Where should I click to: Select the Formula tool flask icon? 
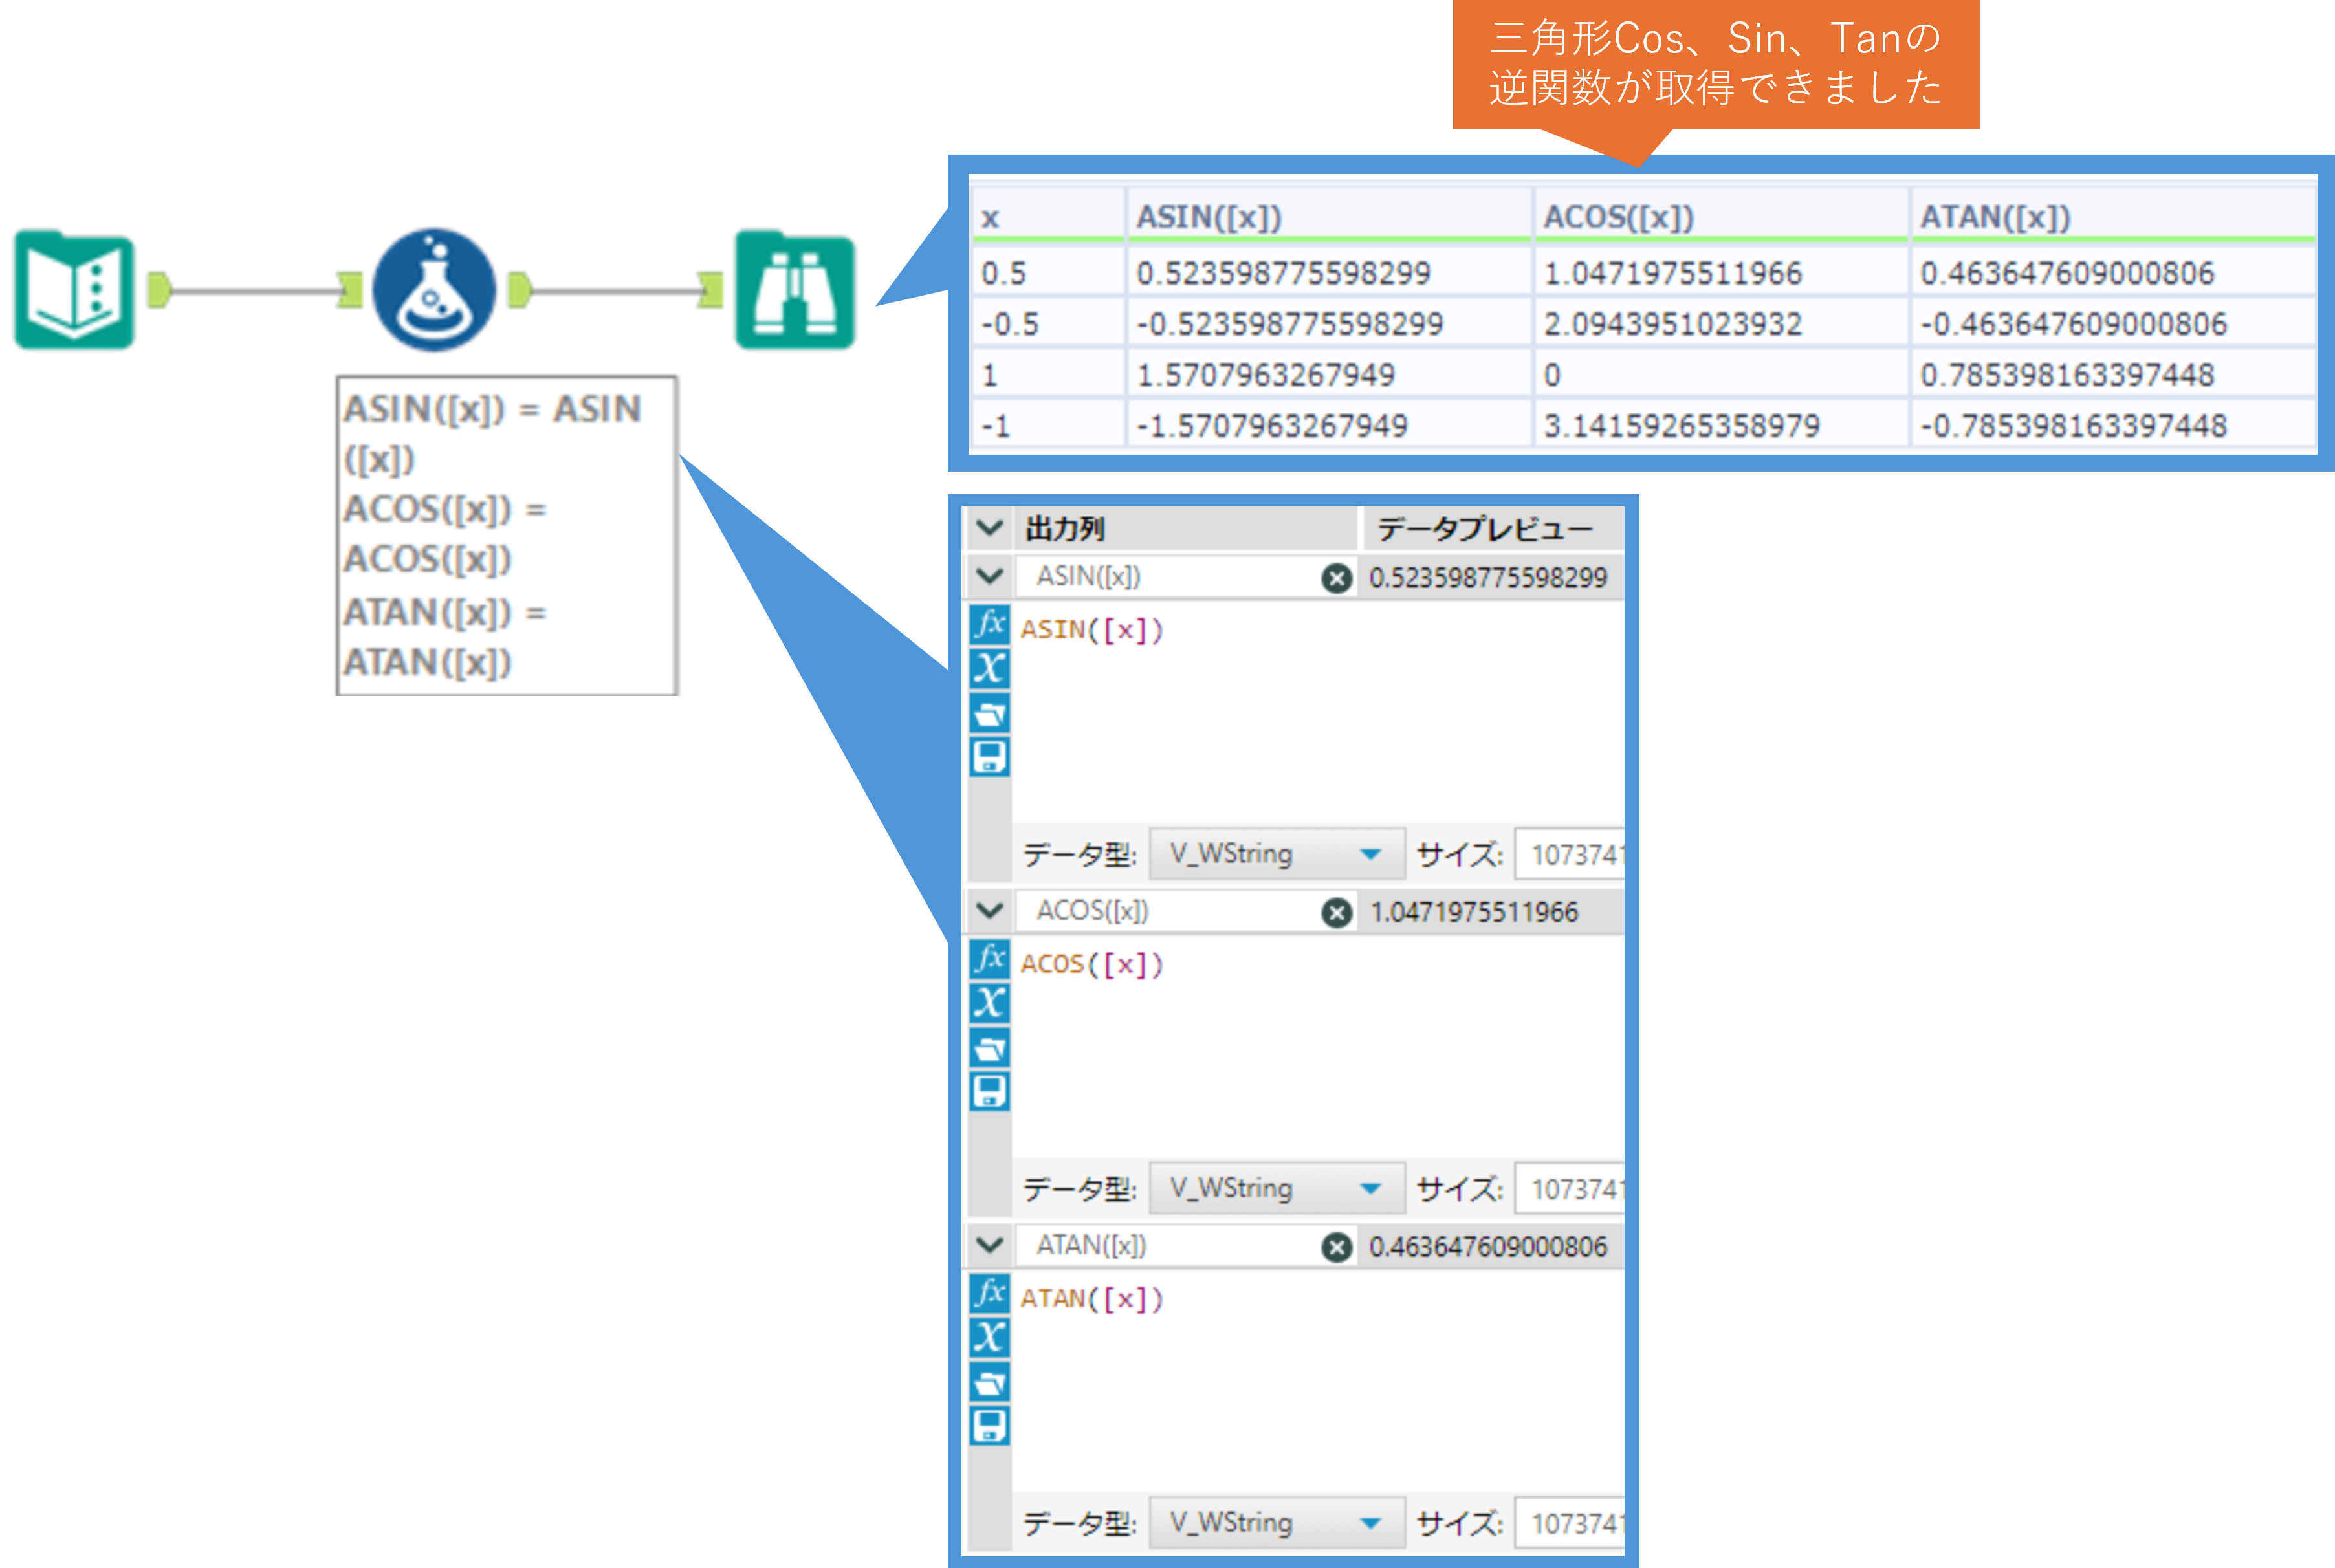coord(434,290)
